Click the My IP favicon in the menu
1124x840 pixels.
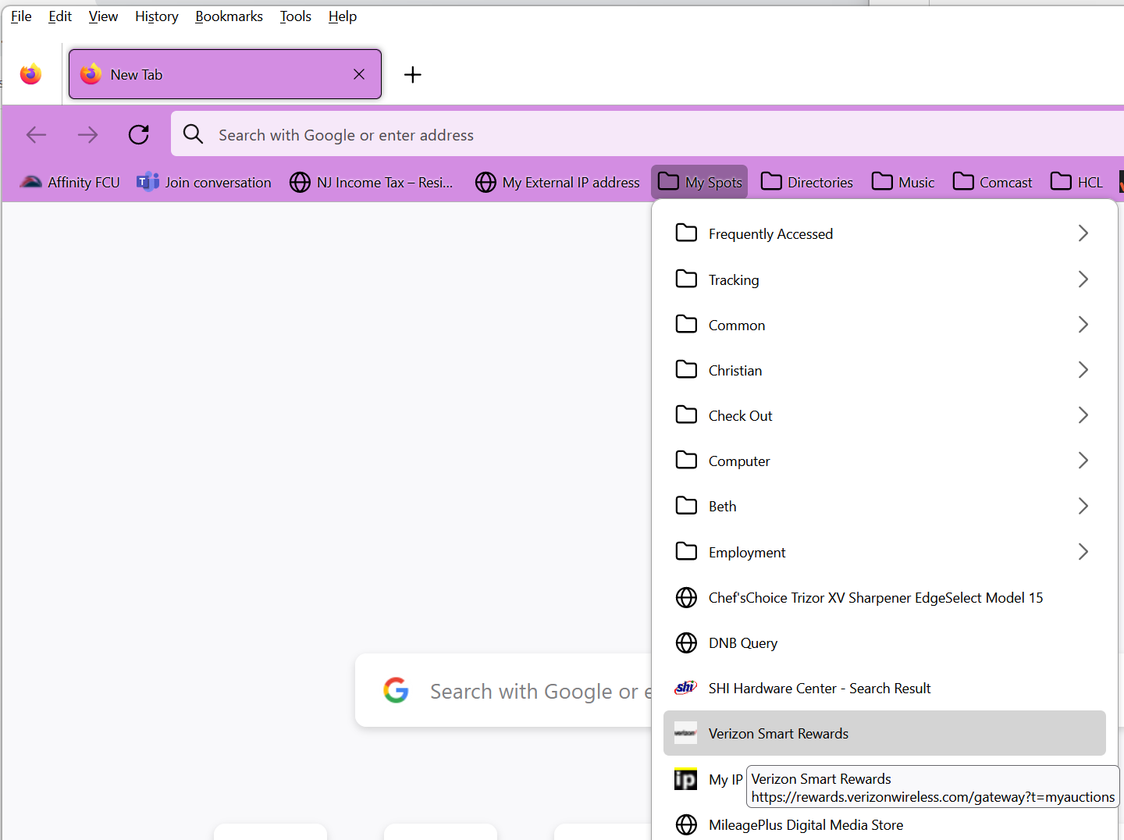[x=685, y=779]
